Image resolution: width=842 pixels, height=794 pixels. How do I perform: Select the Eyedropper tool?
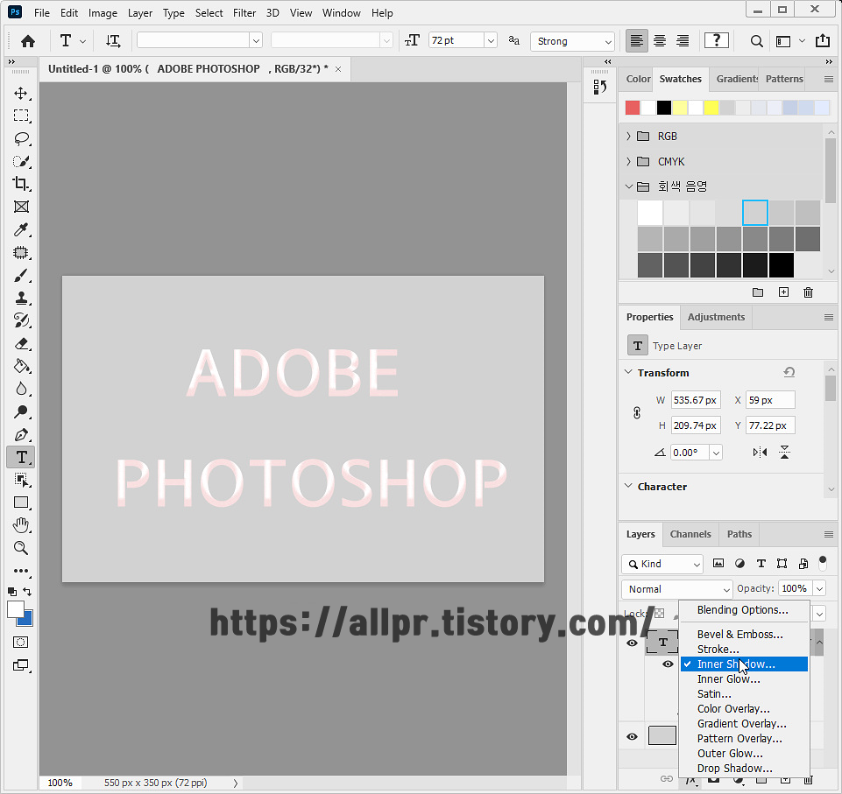(21, 229)
